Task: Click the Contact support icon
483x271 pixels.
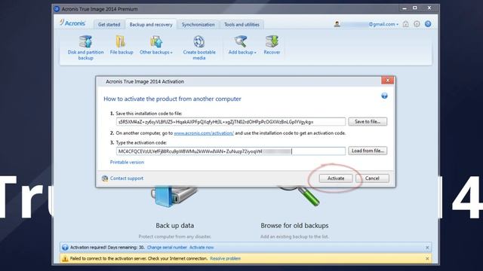Action: point(105,178)
